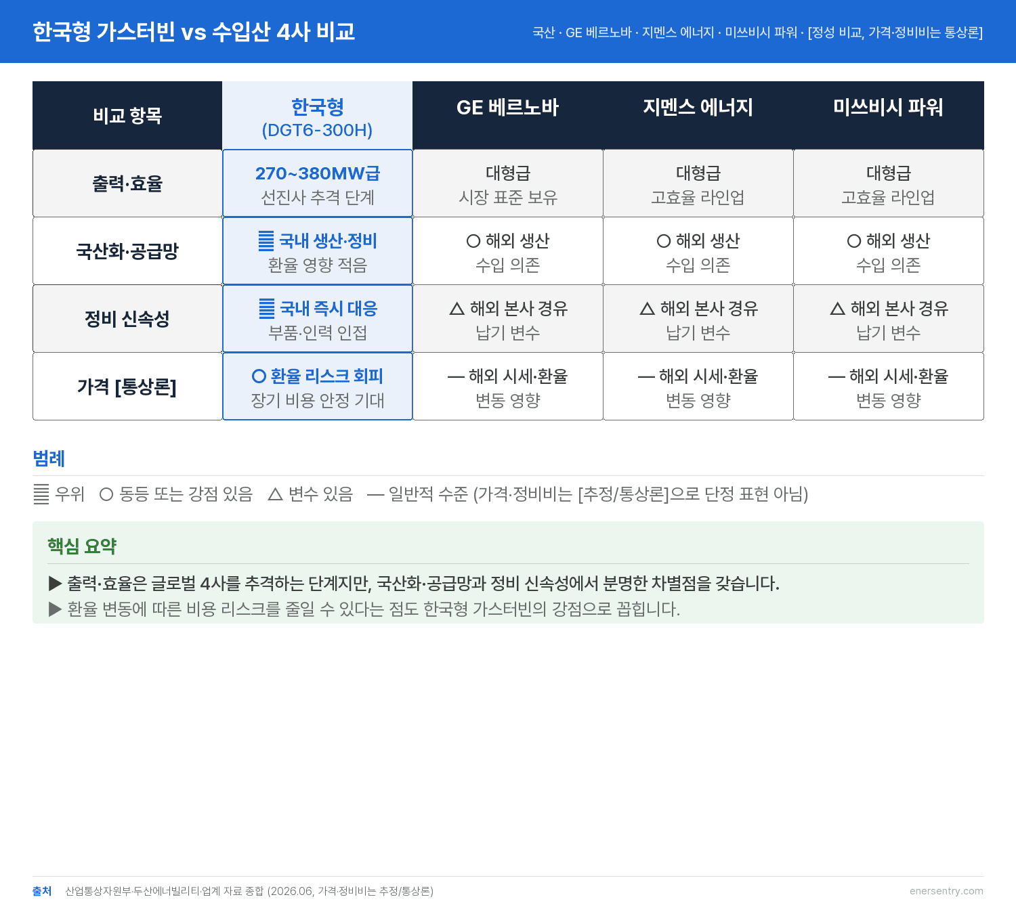Click the circle icon in GE 베르노바 해외 생산
The width and height of the screenshot is (1016, 914).
(x=473, y=241)
